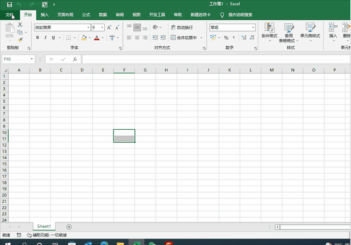351x245 pixels.
Task: Open the font color dropdown arrow
Action: pyautogui.click(x=103, y=37)
